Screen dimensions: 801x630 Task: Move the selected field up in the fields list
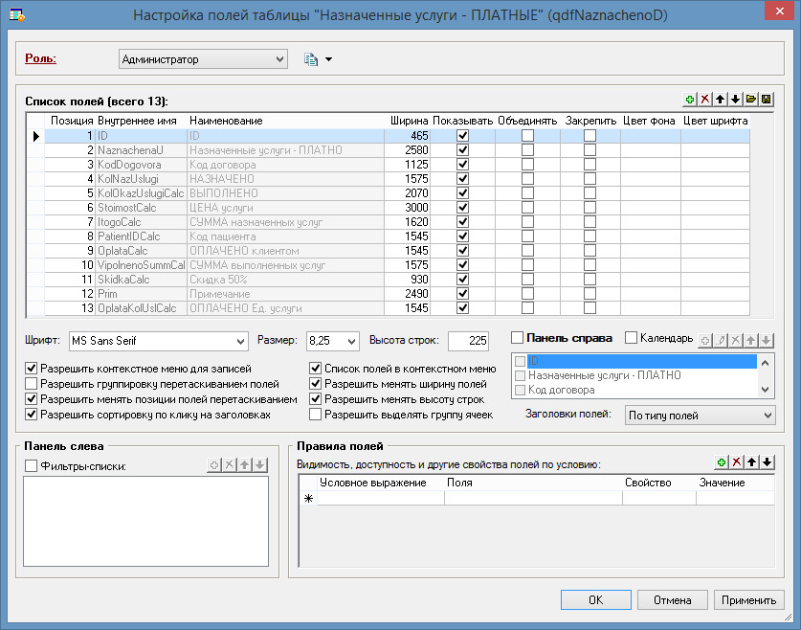(x=721, y=100)
